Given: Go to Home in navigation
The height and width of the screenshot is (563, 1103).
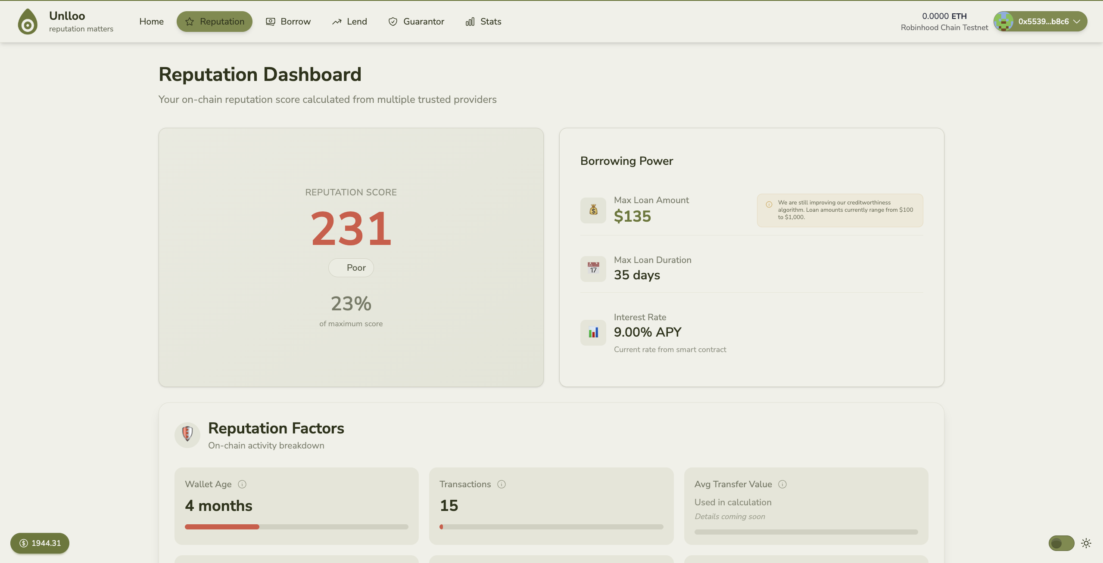Looking at the screenshot, I should (x=151, y=22).
